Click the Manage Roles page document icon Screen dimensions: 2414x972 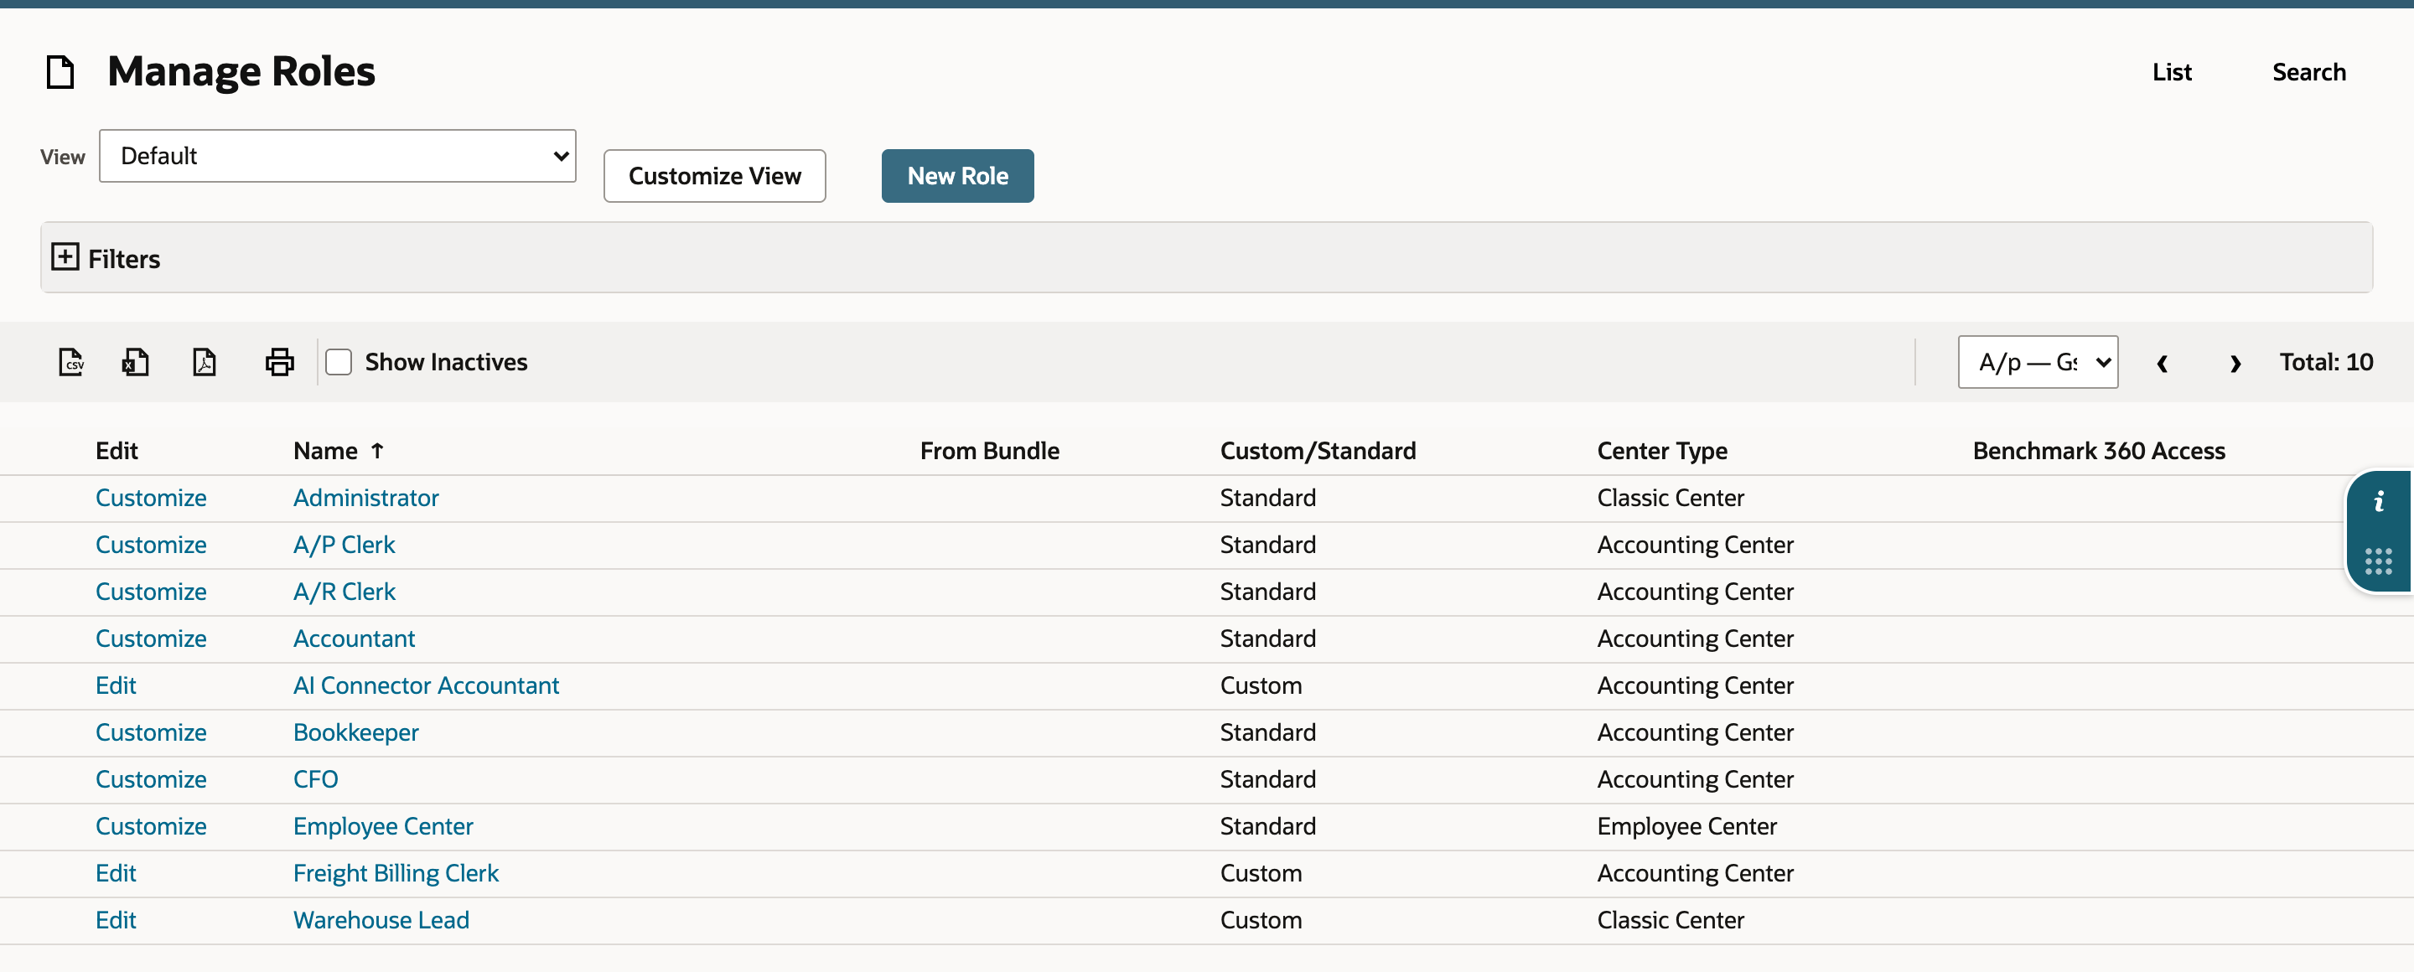click(61, 72)
